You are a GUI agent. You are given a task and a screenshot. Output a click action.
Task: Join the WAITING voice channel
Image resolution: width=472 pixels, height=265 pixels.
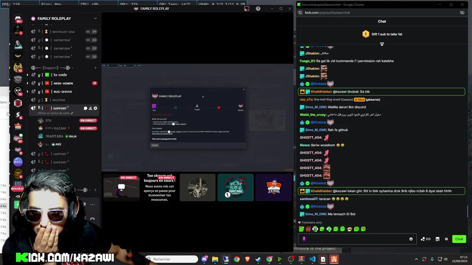(x=64, y=100)
